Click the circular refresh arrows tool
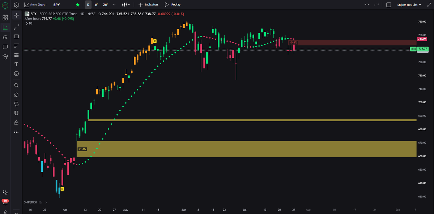Screen dimensions: 434x214 point(16,95)
